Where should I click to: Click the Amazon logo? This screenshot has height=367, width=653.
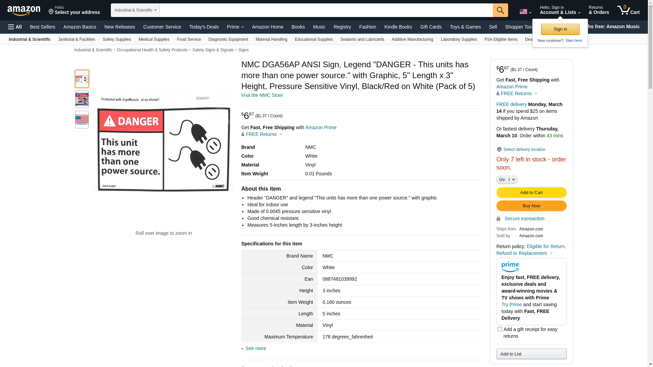click(24, 11)
